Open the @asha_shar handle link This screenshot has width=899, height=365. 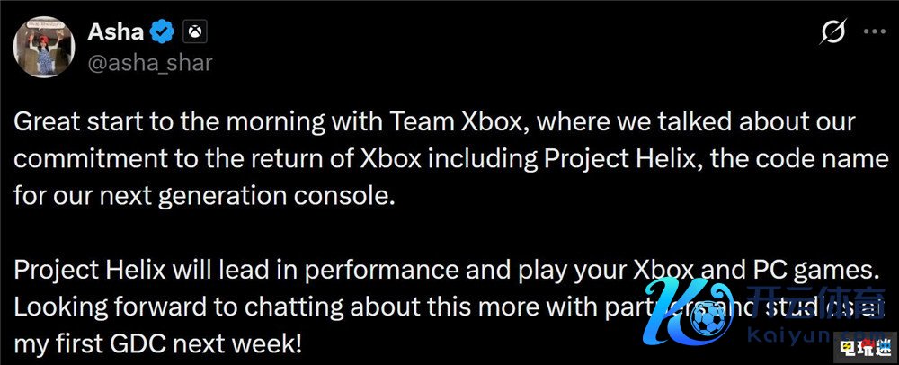pyautogui.click(x=149, y=62)
